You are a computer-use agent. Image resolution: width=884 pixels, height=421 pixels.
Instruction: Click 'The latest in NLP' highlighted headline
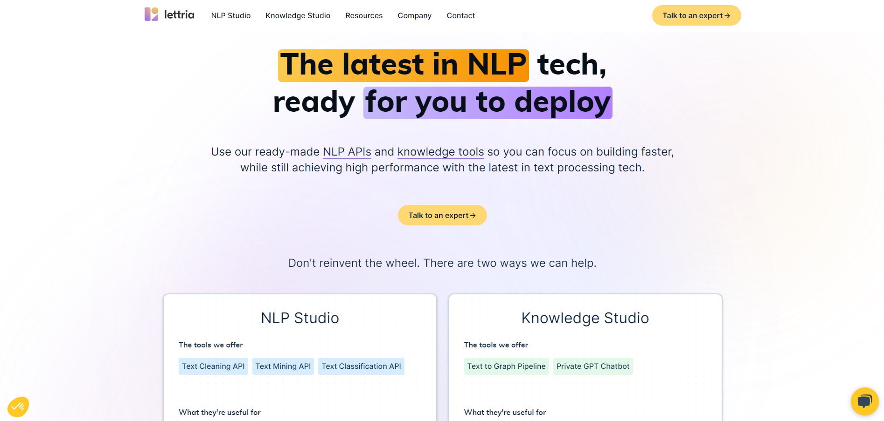click(x=404, y=65)
